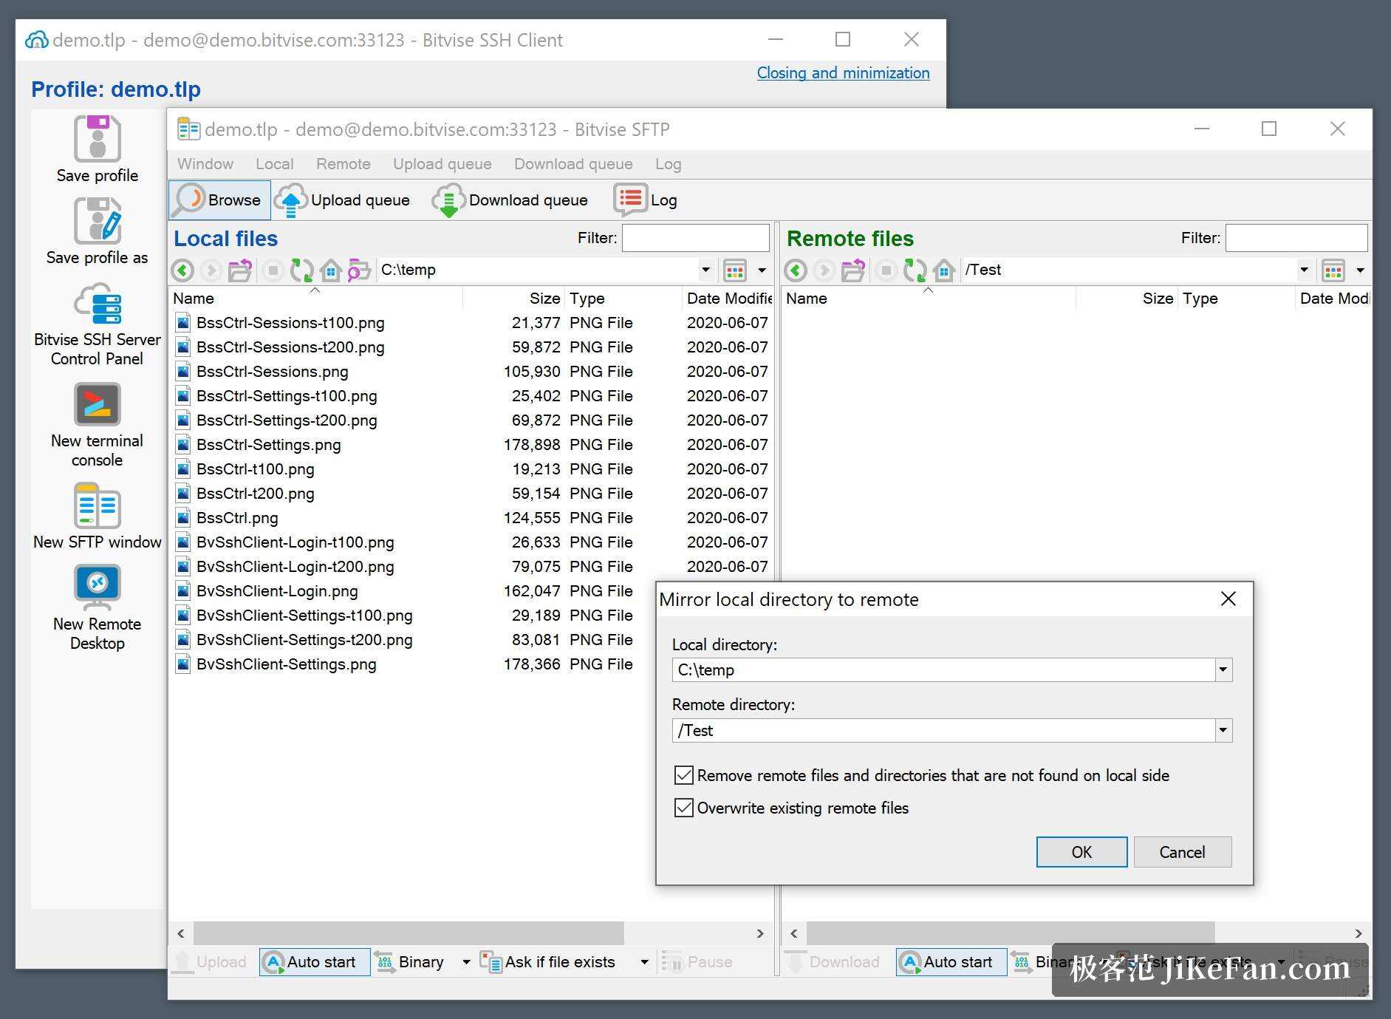The width and height of the screenshot is (1391, 1019).
Task: Open the Download queue toolbar view
Action: click(511, 200)
